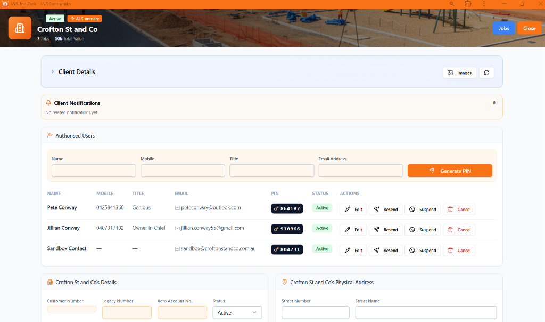Screen dimensions: 545x322
Task: Cancel Pete Conway's authorisation
Action: pos(459,209)
